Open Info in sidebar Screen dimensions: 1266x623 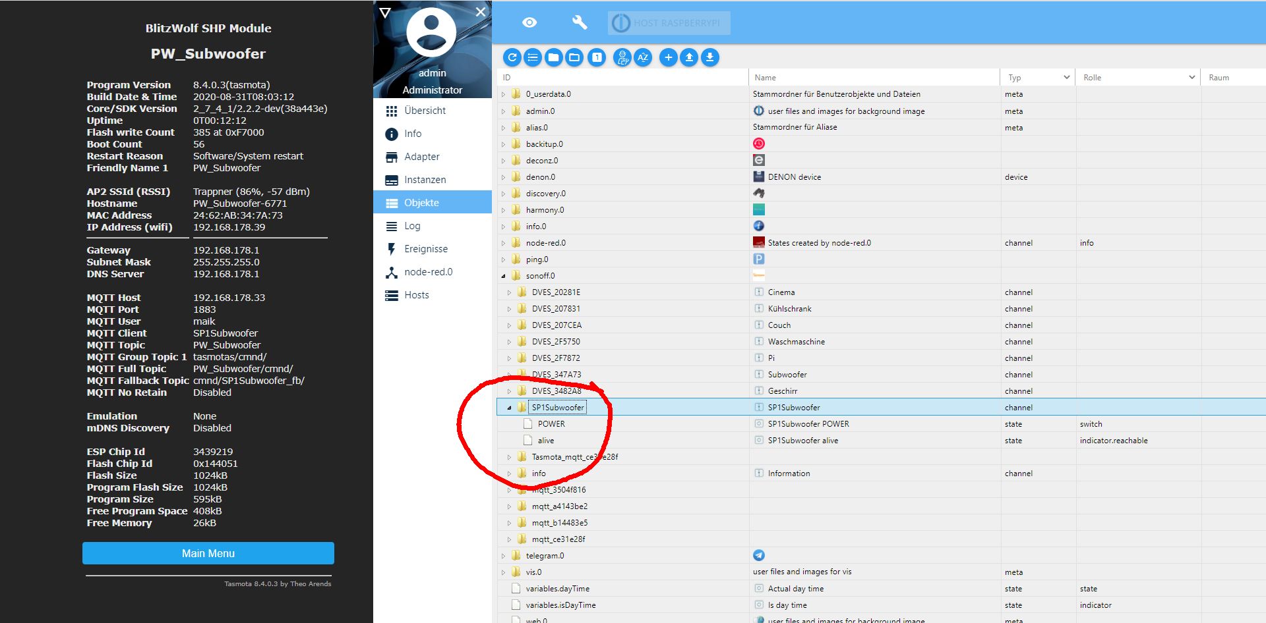coord(433,134)
